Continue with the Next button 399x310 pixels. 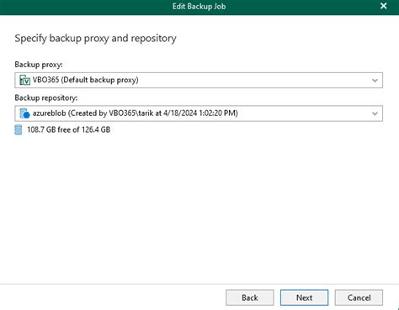(x=304, y=297)
